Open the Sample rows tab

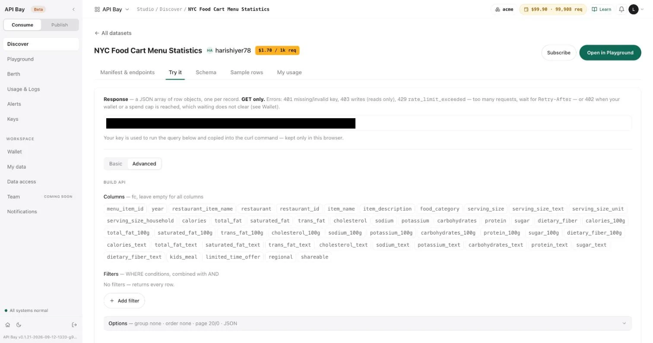[x=247, y=72]
